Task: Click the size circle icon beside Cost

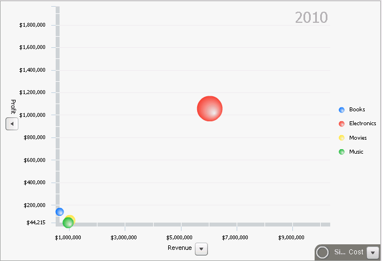Action: [322, 252]
